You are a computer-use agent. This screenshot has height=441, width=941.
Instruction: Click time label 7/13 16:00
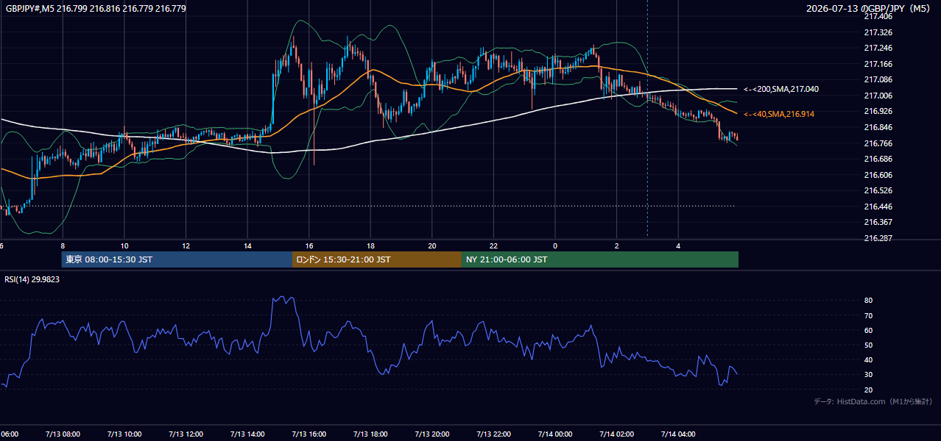(309, 434)
